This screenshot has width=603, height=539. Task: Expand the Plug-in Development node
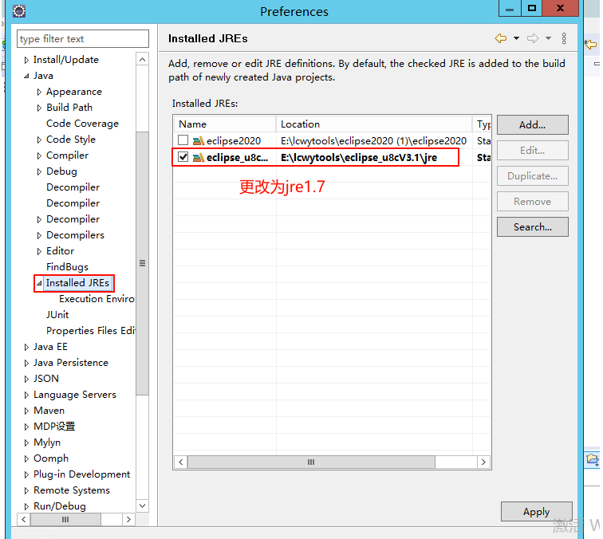26,474
